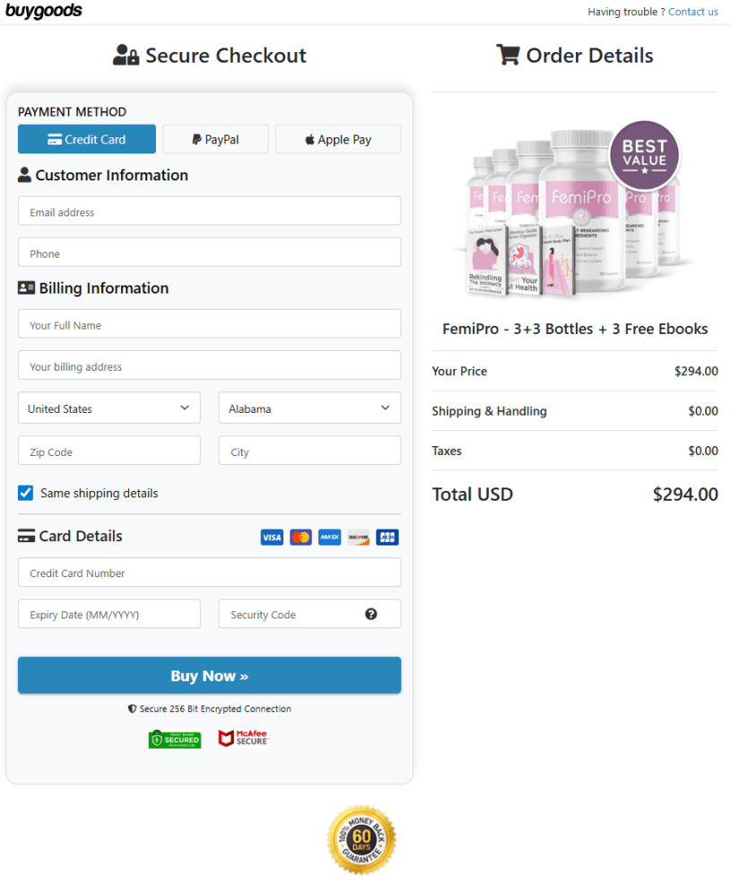The image size is (731, 877).
Task: Click the 60 days money back seal
Action: [x=361, y=839]
